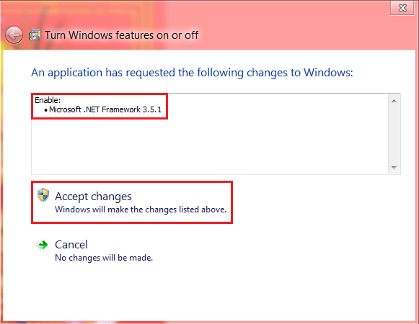Click the "No changes will be made" text

(x=104, y=258)
